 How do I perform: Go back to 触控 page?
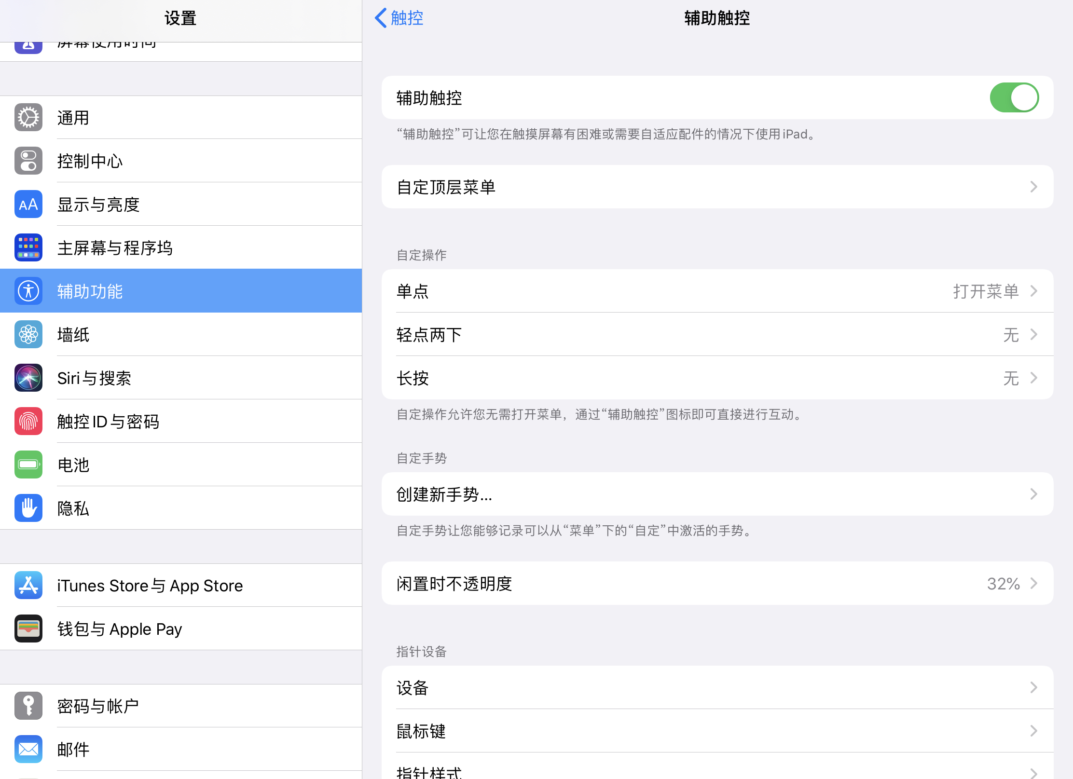click(399, 18)
